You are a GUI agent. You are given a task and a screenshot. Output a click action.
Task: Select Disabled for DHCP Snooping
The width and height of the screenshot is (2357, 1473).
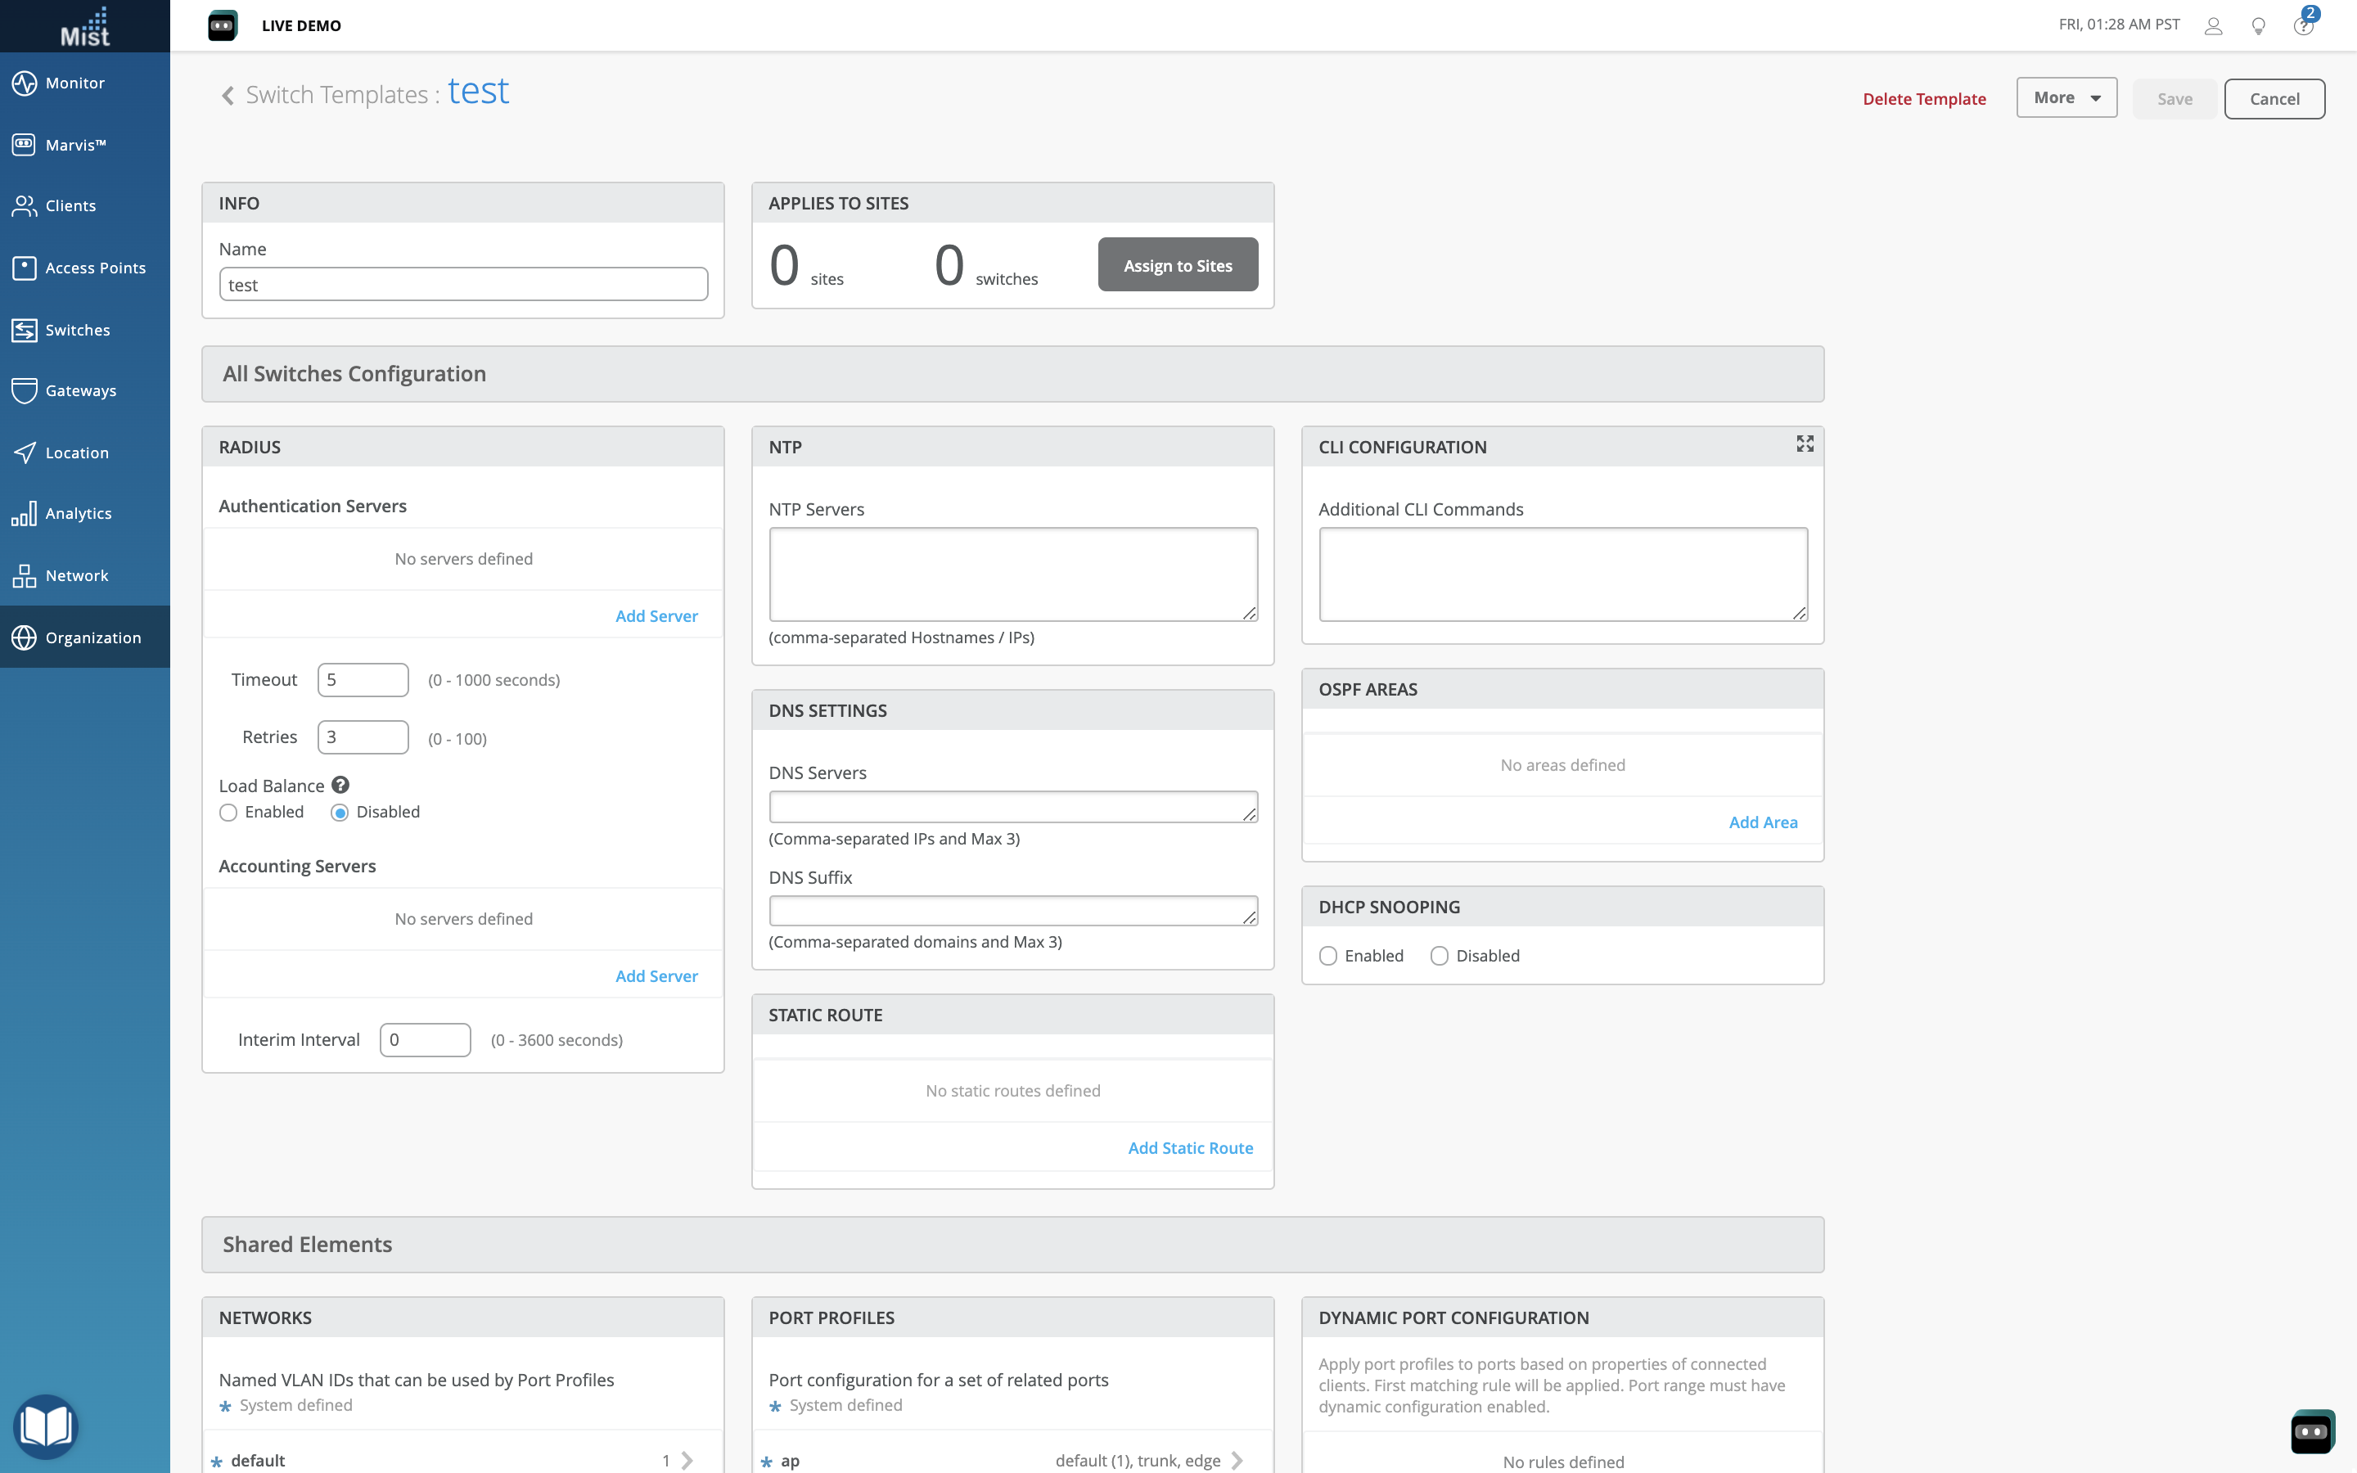(1439, 956)
